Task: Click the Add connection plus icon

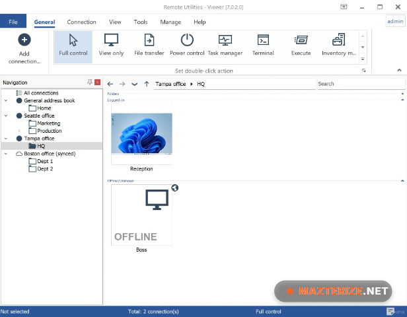Action: pyautogui.click(x=24, y=40)
